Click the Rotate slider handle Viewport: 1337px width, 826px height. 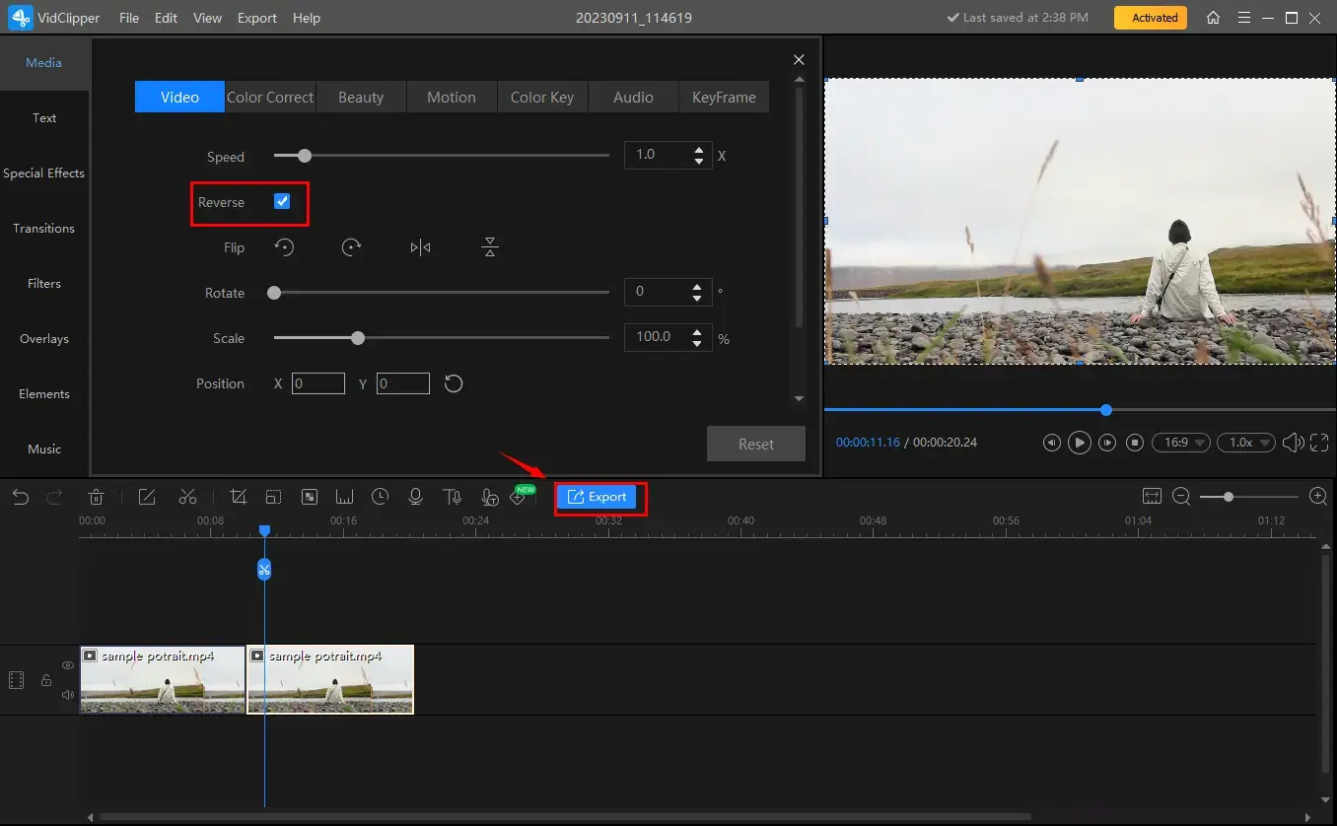(x=274, y=293)
